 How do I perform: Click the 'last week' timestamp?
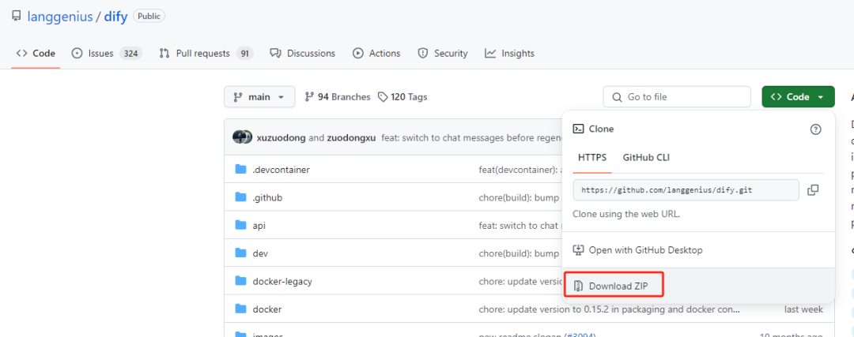tap(803, 309)
